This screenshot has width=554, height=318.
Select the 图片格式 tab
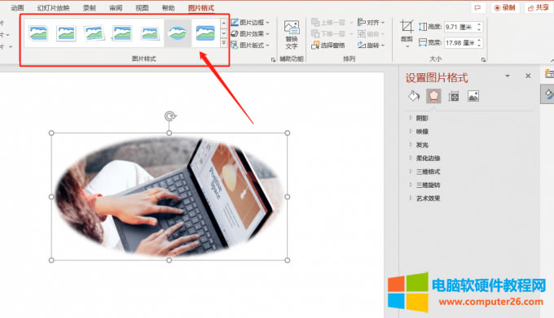(201, 8)
